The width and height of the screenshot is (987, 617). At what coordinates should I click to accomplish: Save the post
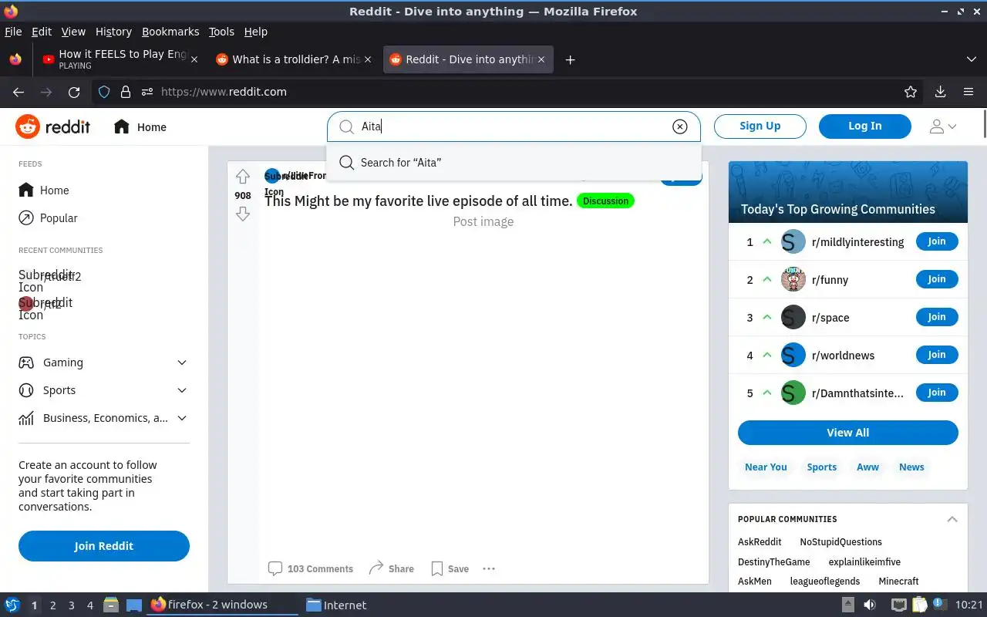point(450,568)
